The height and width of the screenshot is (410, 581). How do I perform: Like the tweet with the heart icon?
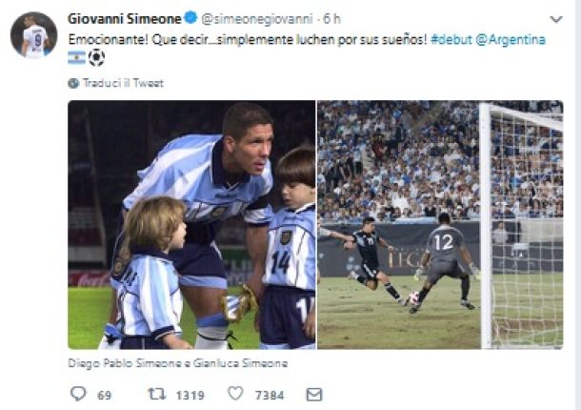[x=235, y=394]
